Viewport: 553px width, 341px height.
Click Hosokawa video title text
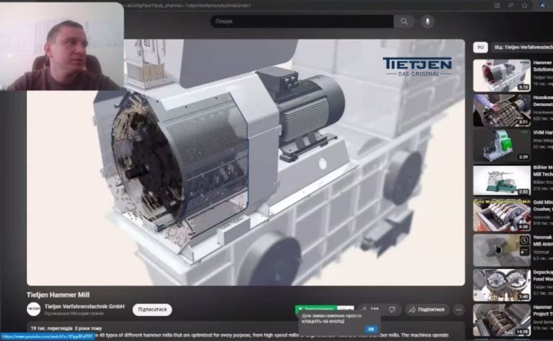click(x=543, y=100)
